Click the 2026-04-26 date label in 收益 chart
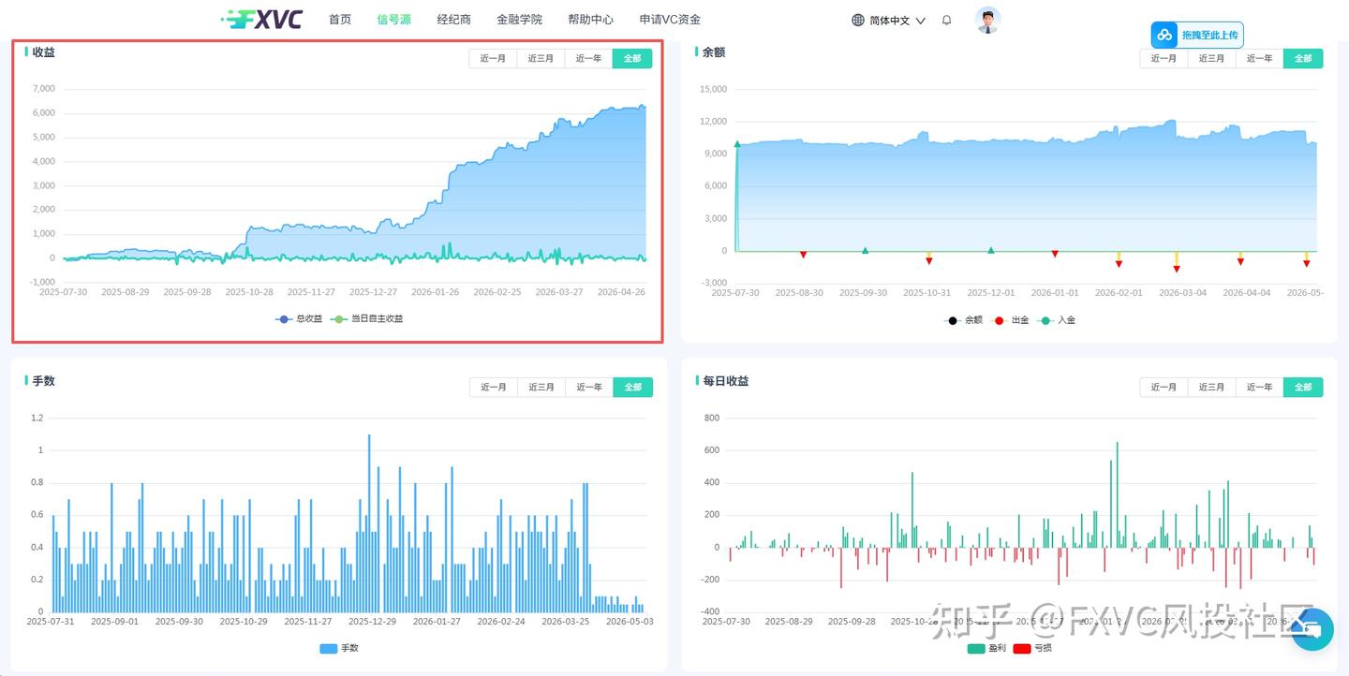The image size is (1349, 676). click(621, 292)
